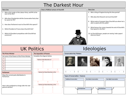Click question 3 on Parliament's reaction to the speech
Viewport: 127px width, 95px height.
pyautogui.click(x=20, y=25)
